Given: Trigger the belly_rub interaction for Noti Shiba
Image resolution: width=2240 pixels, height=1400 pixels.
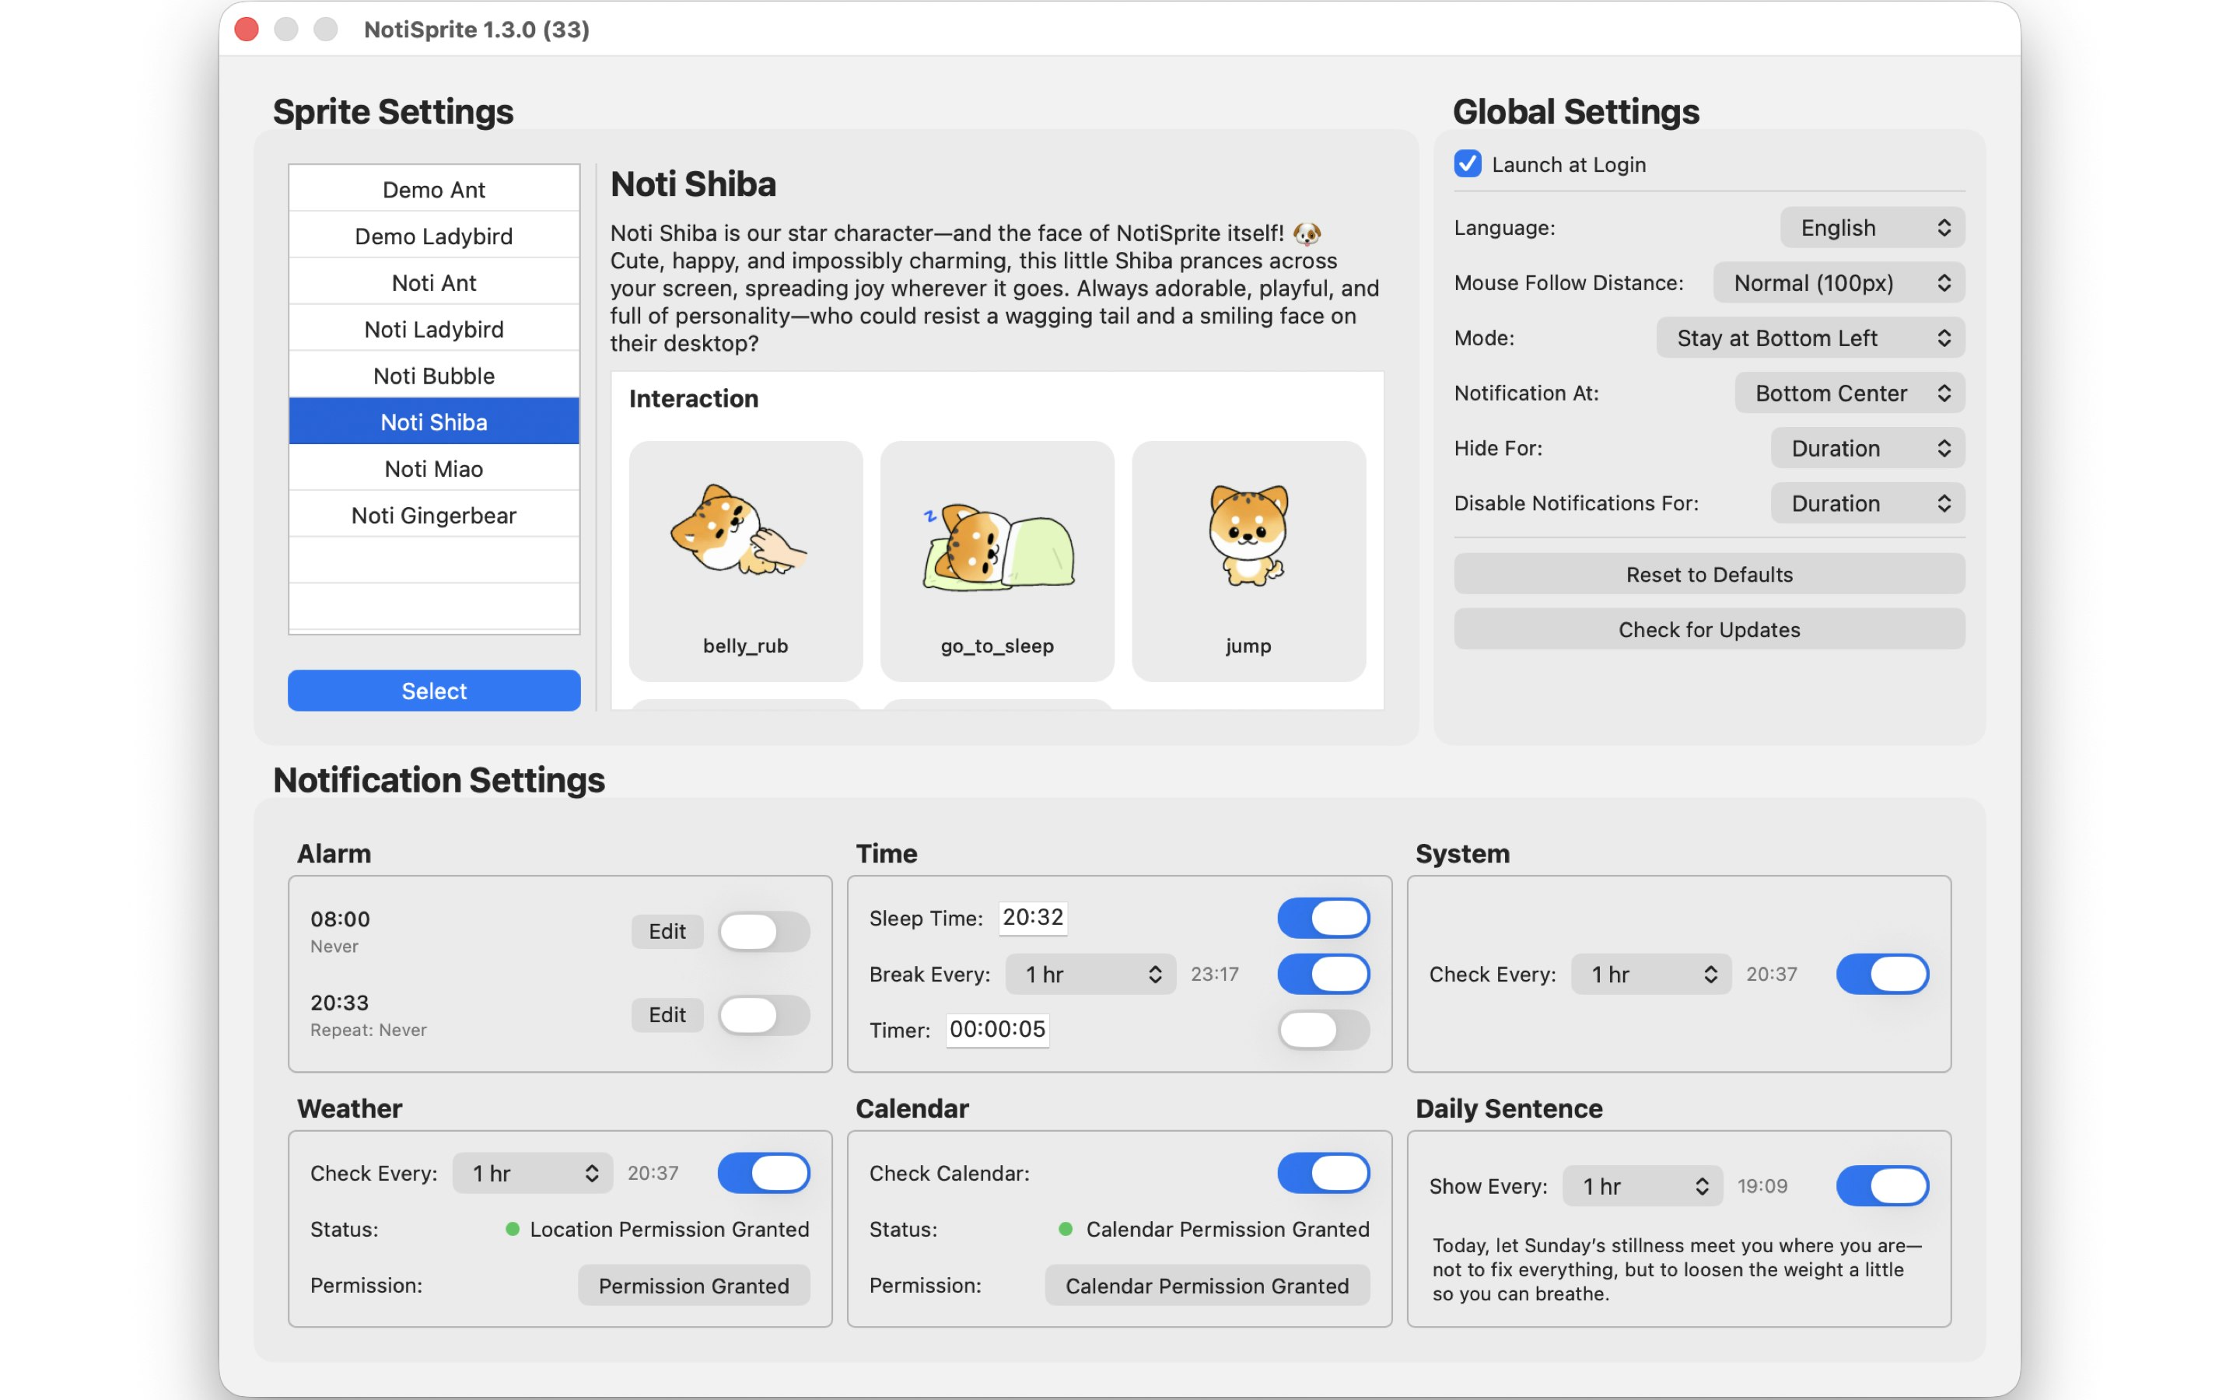Looking at the screenshot, I should click(x=745, y=560).
